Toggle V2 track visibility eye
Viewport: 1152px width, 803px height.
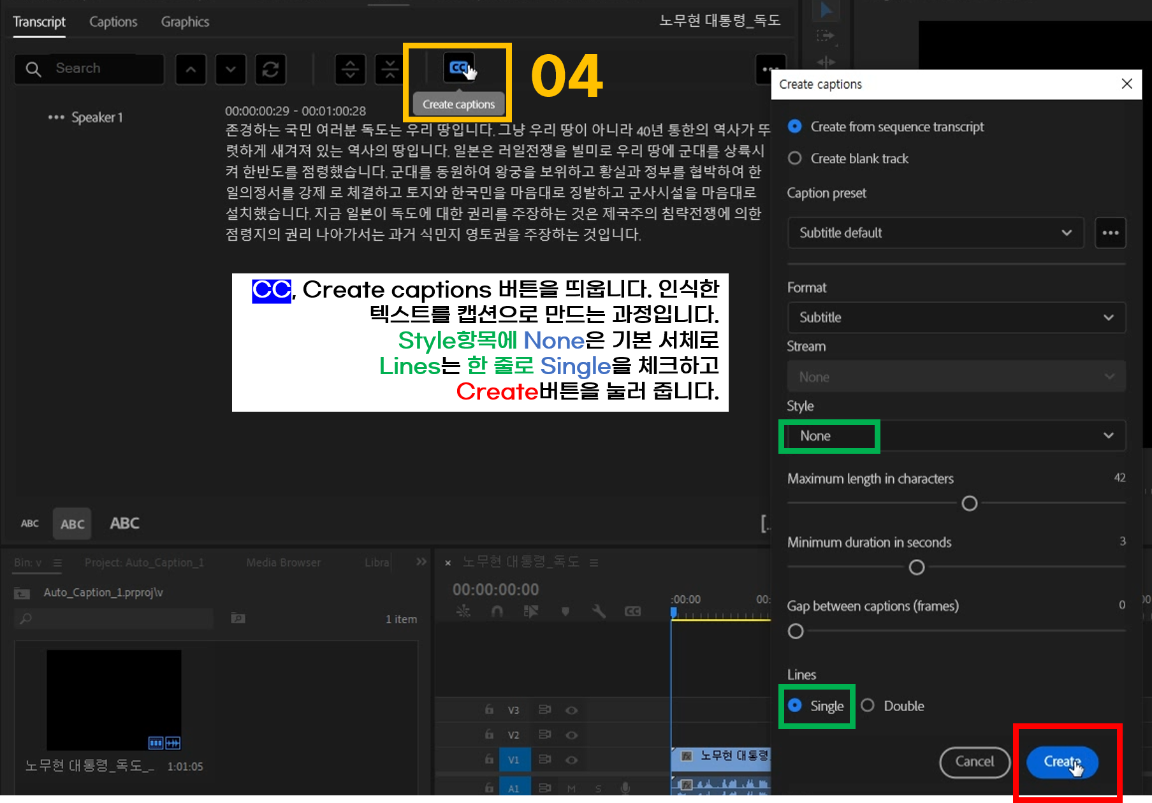click(572, 735)
